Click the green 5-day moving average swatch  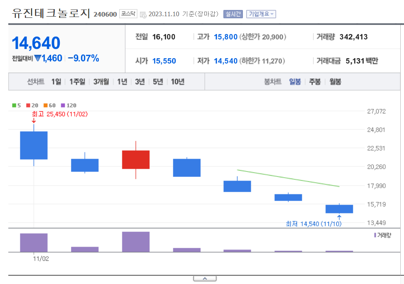pos(14,105)
